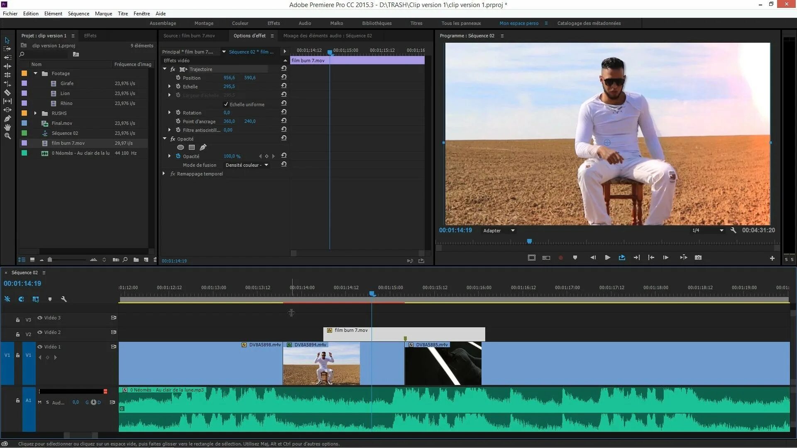Select the Pen tool in toolbox
The width and height of the screenshot is (797, 448).
pos(7,119)
